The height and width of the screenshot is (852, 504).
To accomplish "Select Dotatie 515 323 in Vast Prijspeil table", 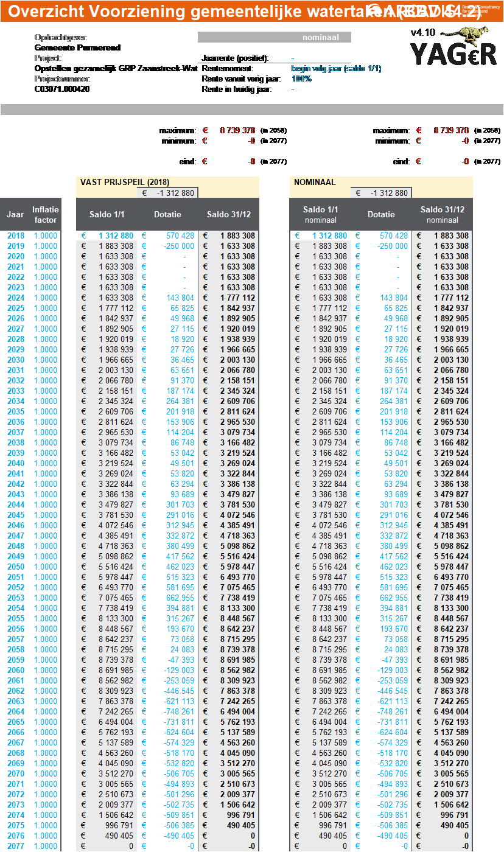I will coord(180,577).
